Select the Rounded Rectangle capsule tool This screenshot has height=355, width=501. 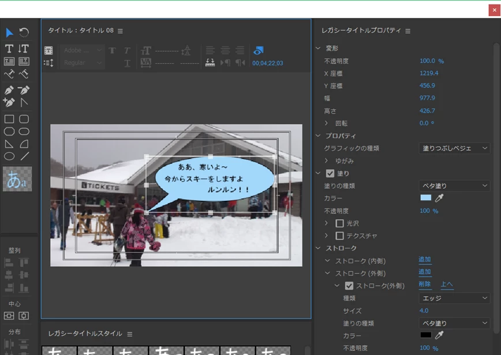24,132
